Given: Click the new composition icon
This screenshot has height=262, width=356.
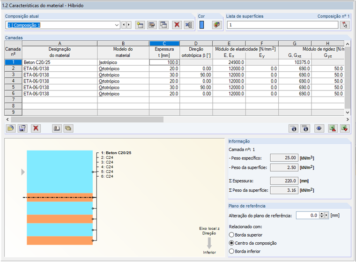Looking at the screenshot, I should pos(140,25).
